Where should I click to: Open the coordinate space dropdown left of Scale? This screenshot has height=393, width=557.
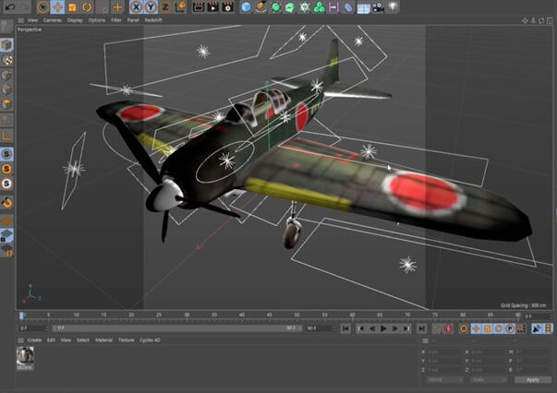pos(442,379)
